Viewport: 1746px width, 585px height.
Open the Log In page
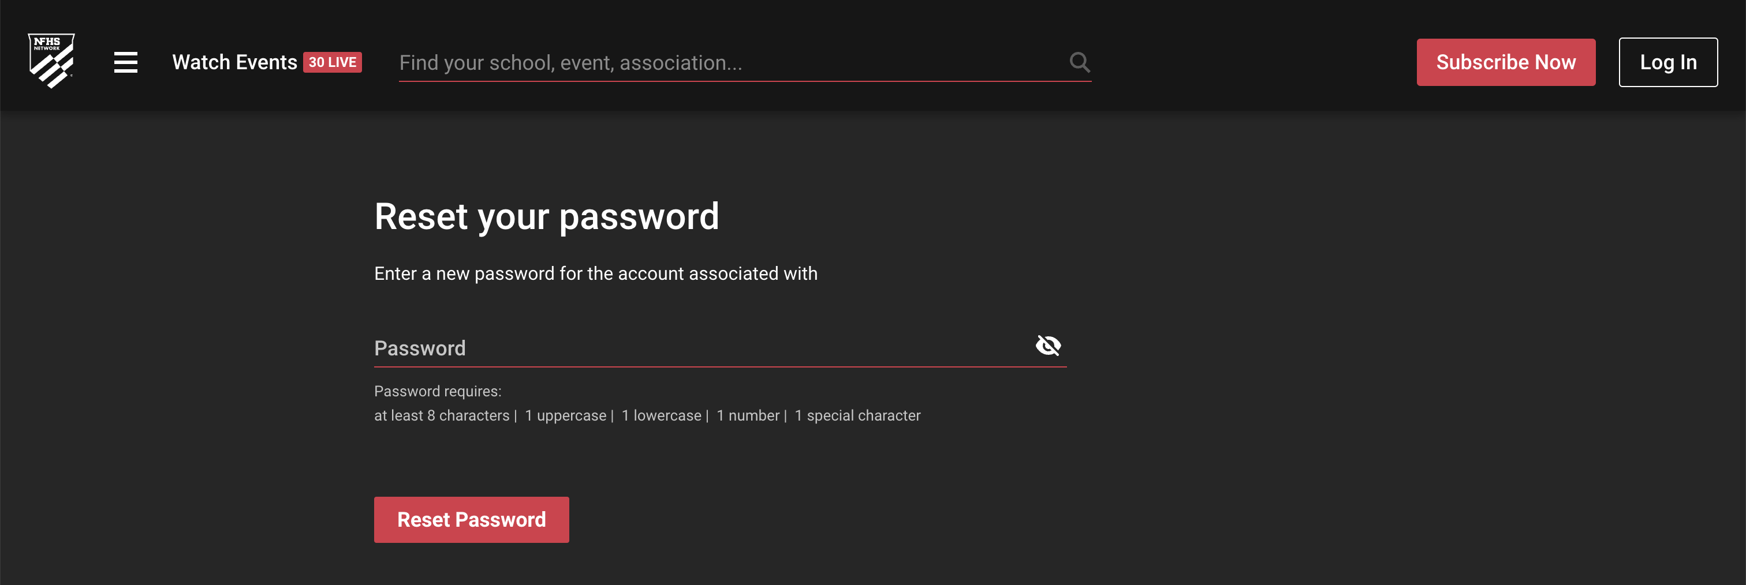pyautogui.click(x=1668, y=62)
